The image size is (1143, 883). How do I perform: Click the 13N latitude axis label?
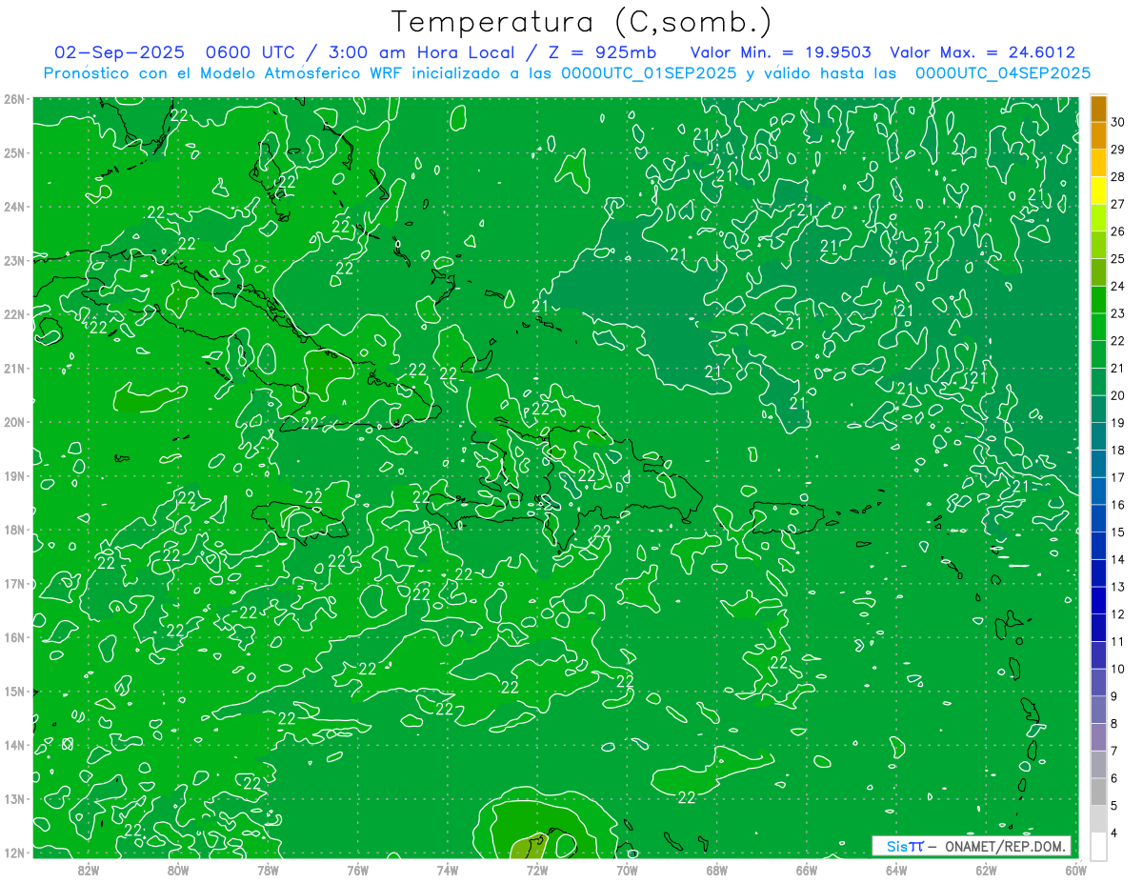coord(14,799)
